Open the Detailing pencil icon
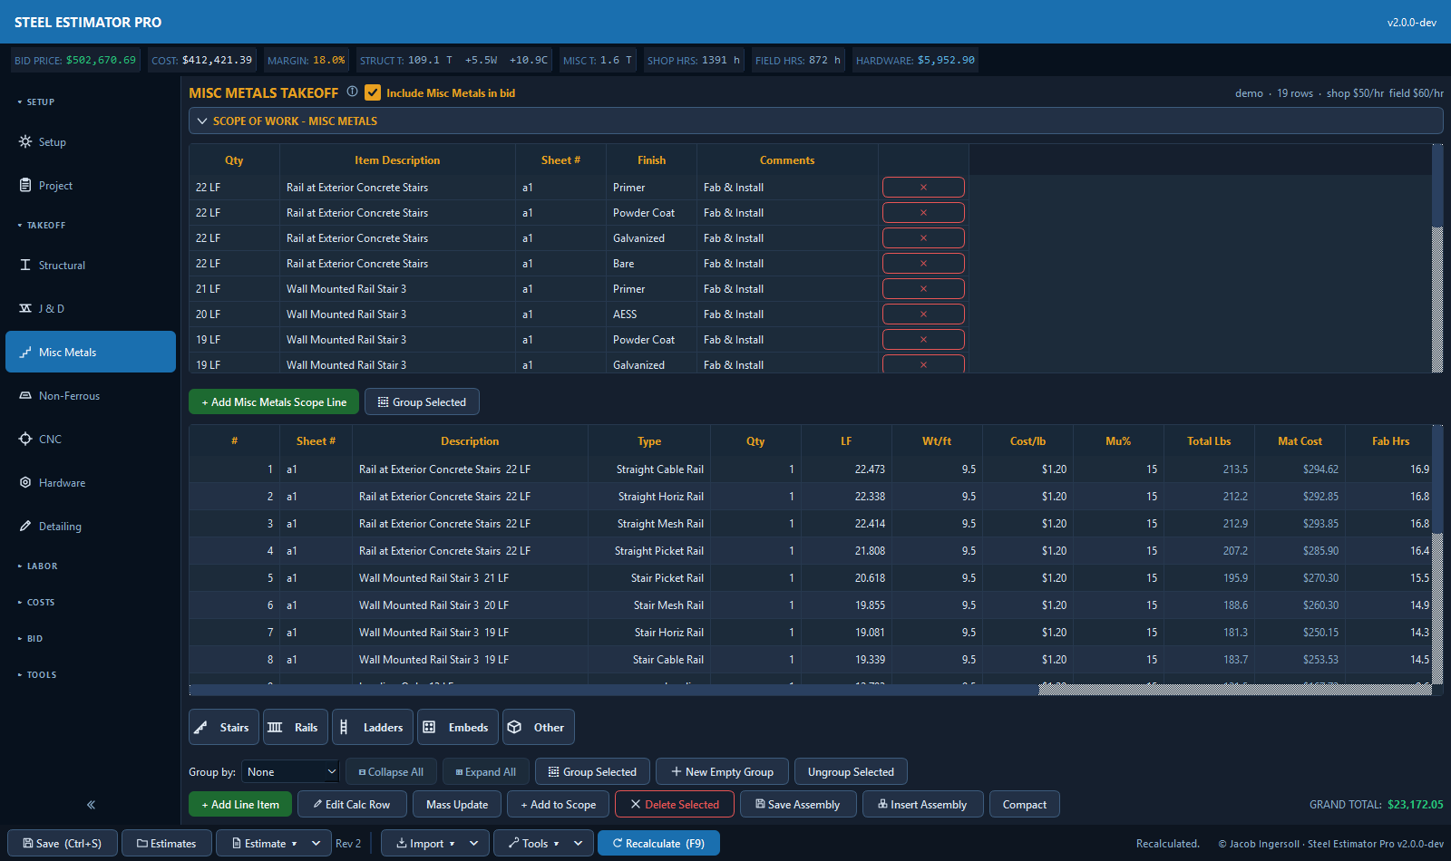Screen dimensions: 1451x861 (25, 526)
